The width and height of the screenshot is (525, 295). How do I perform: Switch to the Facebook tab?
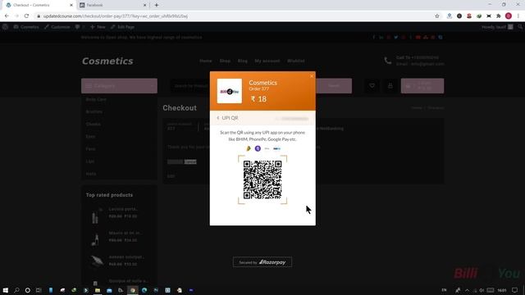[112, 5]
